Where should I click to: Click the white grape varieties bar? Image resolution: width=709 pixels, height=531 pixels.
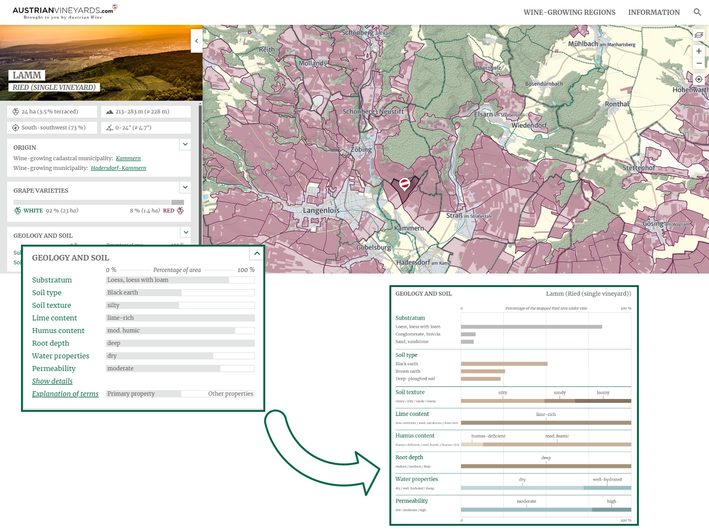[92, 202]
